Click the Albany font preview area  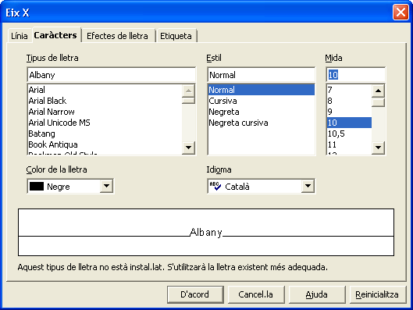(206, 232)
